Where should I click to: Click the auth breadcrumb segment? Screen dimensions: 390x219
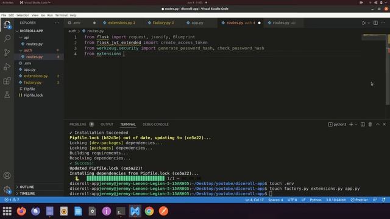click(x=72, y=31)
